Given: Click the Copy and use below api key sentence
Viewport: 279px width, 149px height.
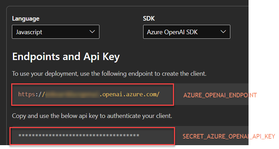Looking at the screenshot, I should pos(92,116).
